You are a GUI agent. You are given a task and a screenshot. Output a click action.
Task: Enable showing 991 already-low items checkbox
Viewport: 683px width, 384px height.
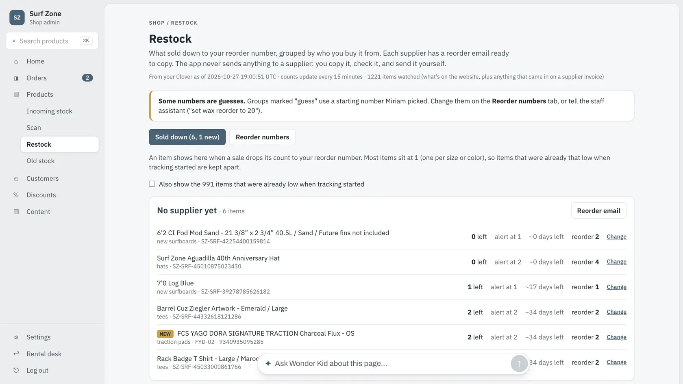pyautogui.click(x=152, y=184)
